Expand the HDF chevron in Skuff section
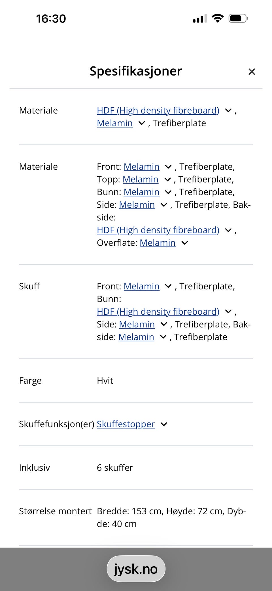Viewport: 272px width, 591px height. click(228, 312)
